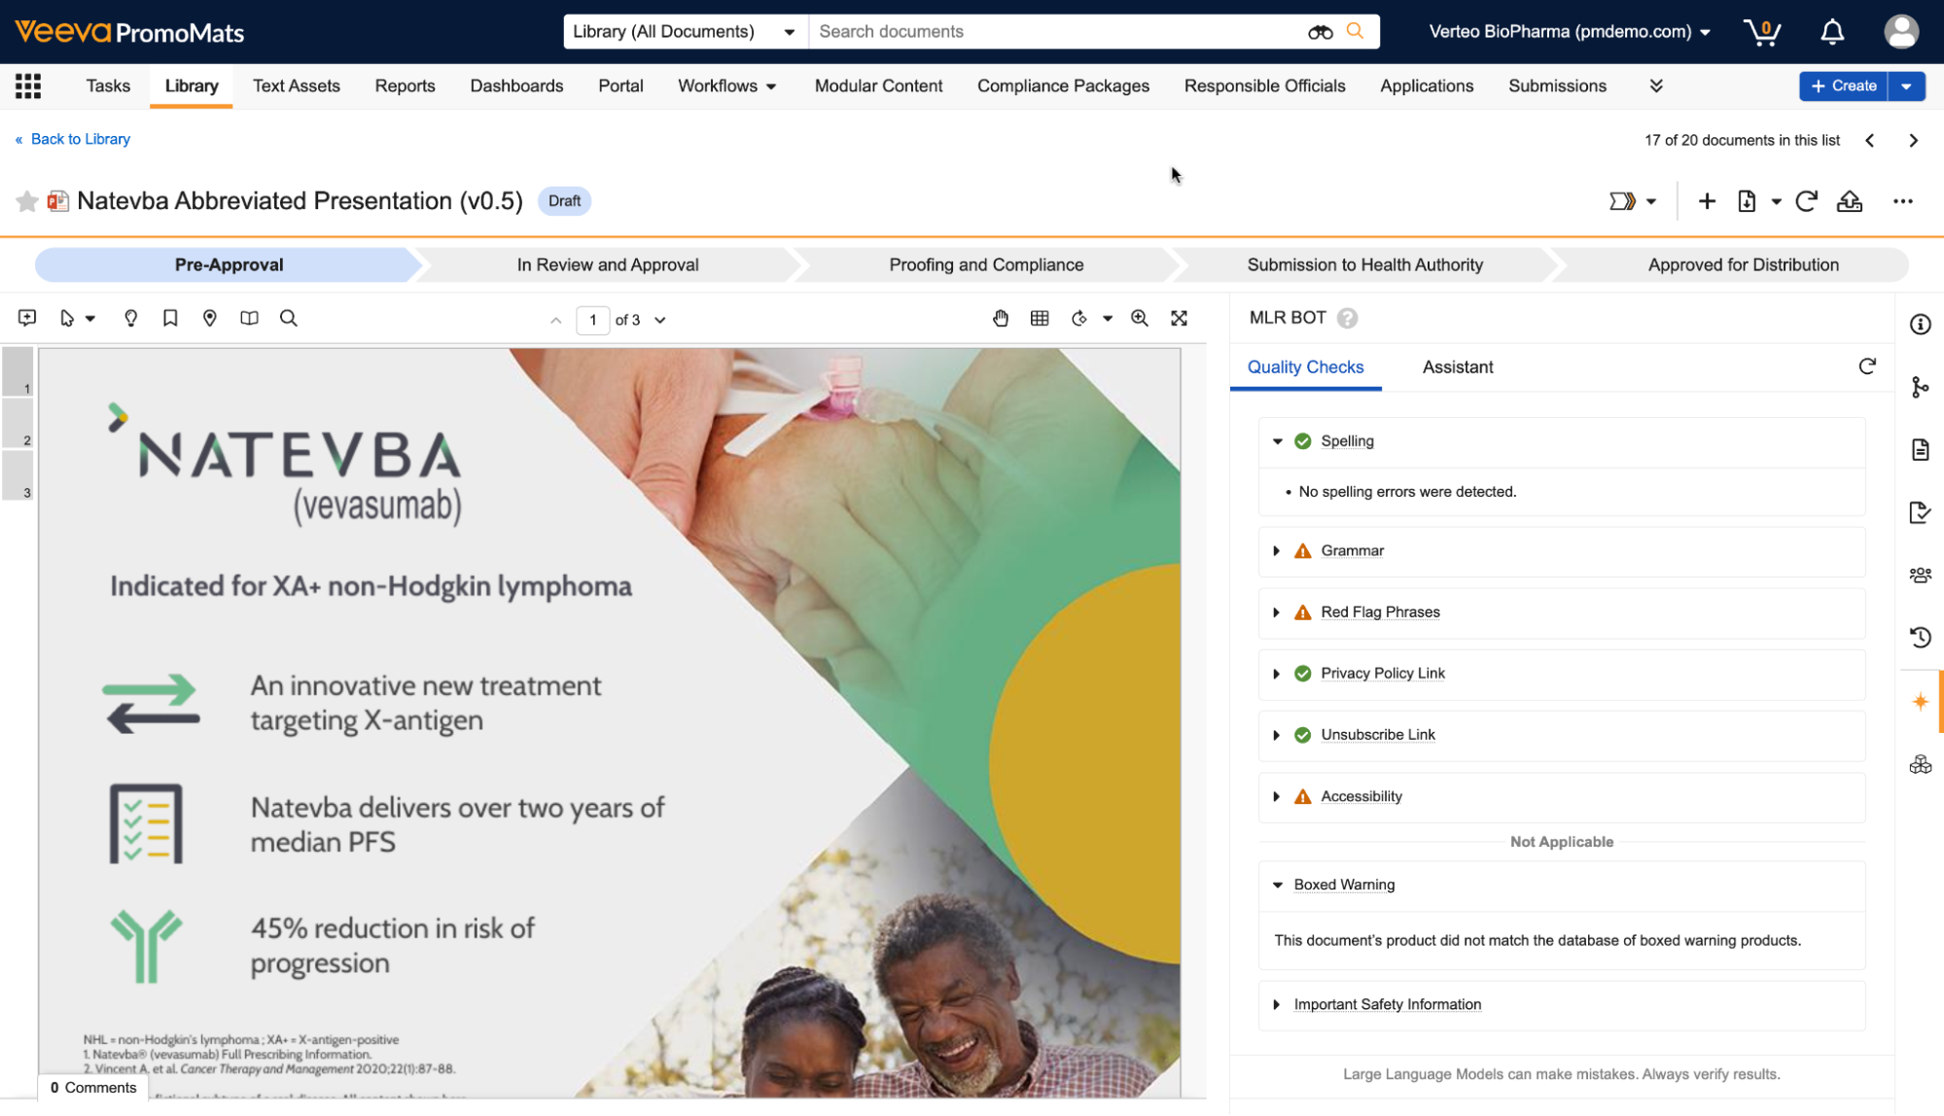Click the binoculars advanced search icon
The image size is (1944, 1116).
pos(1320,32)
